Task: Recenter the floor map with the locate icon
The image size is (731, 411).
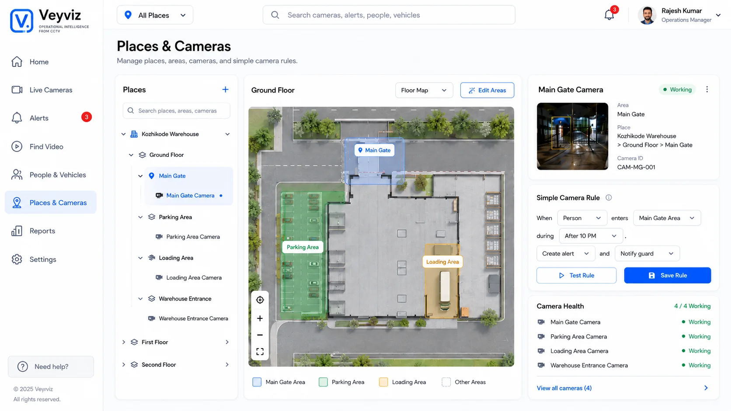Action: tap(260, 300)
